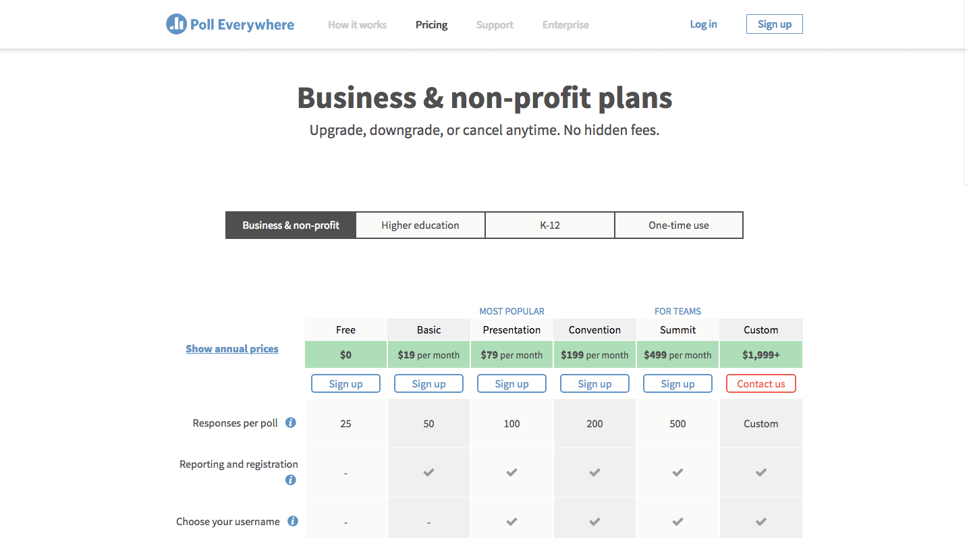This screenshot has height=538, width=969.
Task: Sign up for the Convention plan
Action: pos(594,383)
